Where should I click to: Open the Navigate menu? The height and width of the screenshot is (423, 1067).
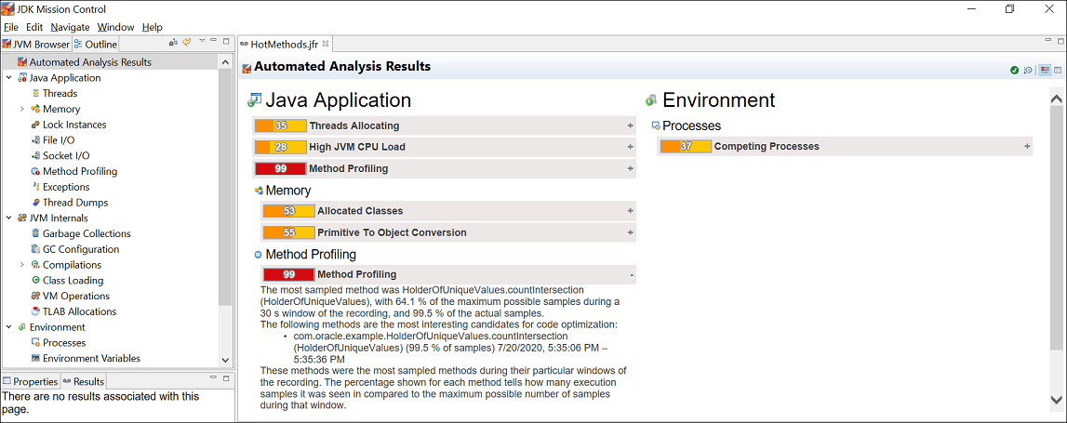click(70, 27)
